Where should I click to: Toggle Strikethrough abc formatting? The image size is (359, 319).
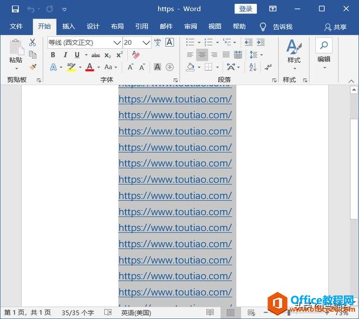click(95, 55)
